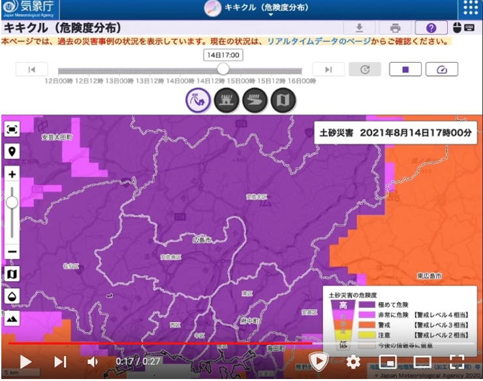
Task: Click the location pin map button
Action: click(12, 151)
